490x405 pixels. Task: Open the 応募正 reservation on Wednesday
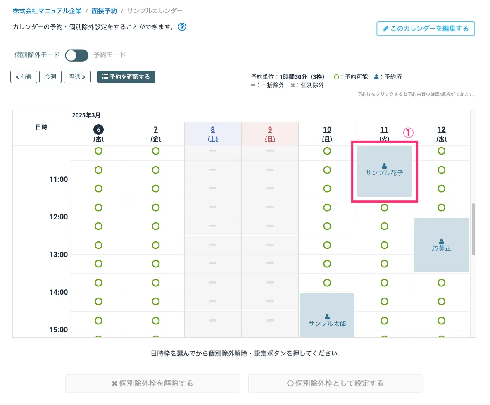pyautogui.click(x=441, y=245)
